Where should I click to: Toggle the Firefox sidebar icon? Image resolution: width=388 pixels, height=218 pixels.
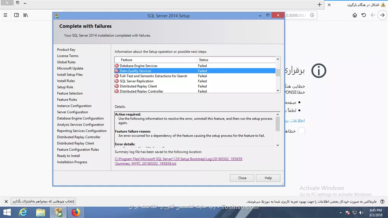coord(16,15)
